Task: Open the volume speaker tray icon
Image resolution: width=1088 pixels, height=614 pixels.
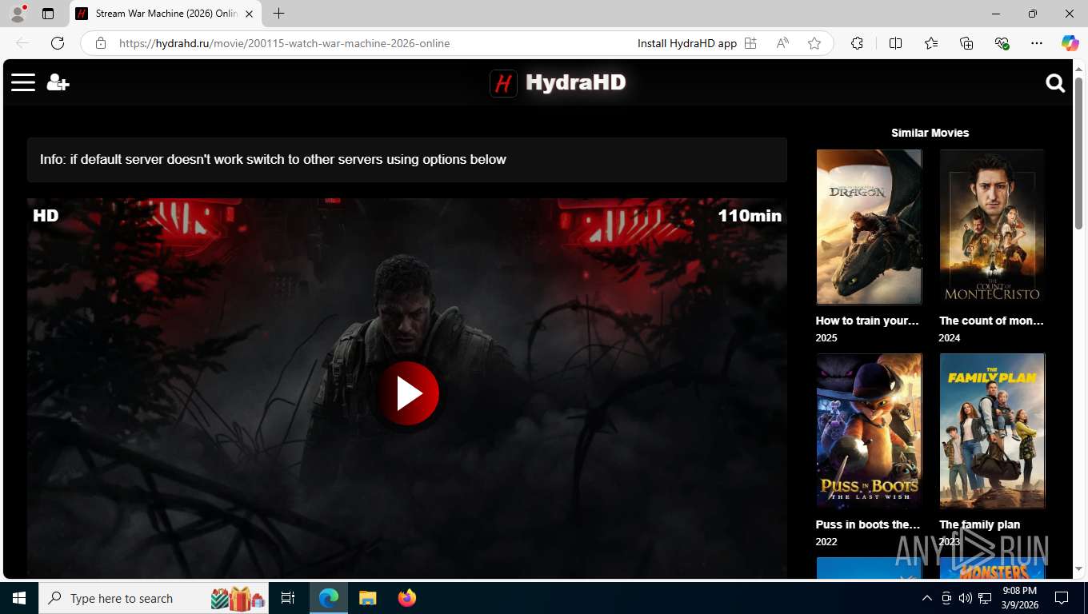Action: [965, 598]
